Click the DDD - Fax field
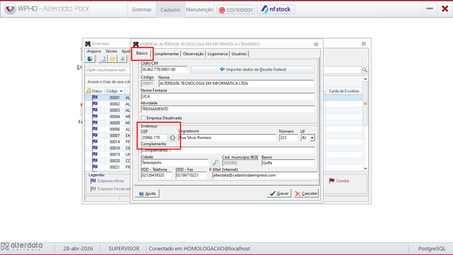The image size is (453, 255). pos(191,175)
